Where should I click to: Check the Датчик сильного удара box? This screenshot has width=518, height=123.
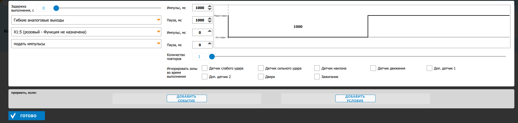(261, 68)
